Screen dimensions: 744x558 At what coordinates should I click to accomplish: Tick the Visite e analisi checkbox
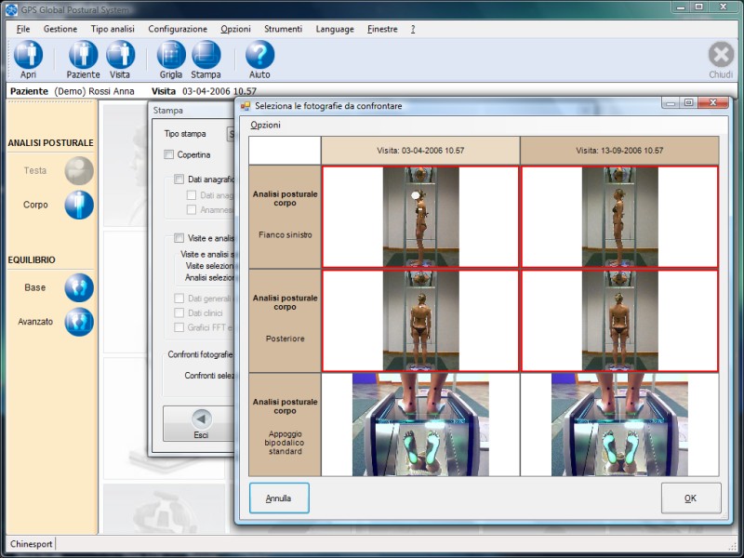click(x=179, y=238)
